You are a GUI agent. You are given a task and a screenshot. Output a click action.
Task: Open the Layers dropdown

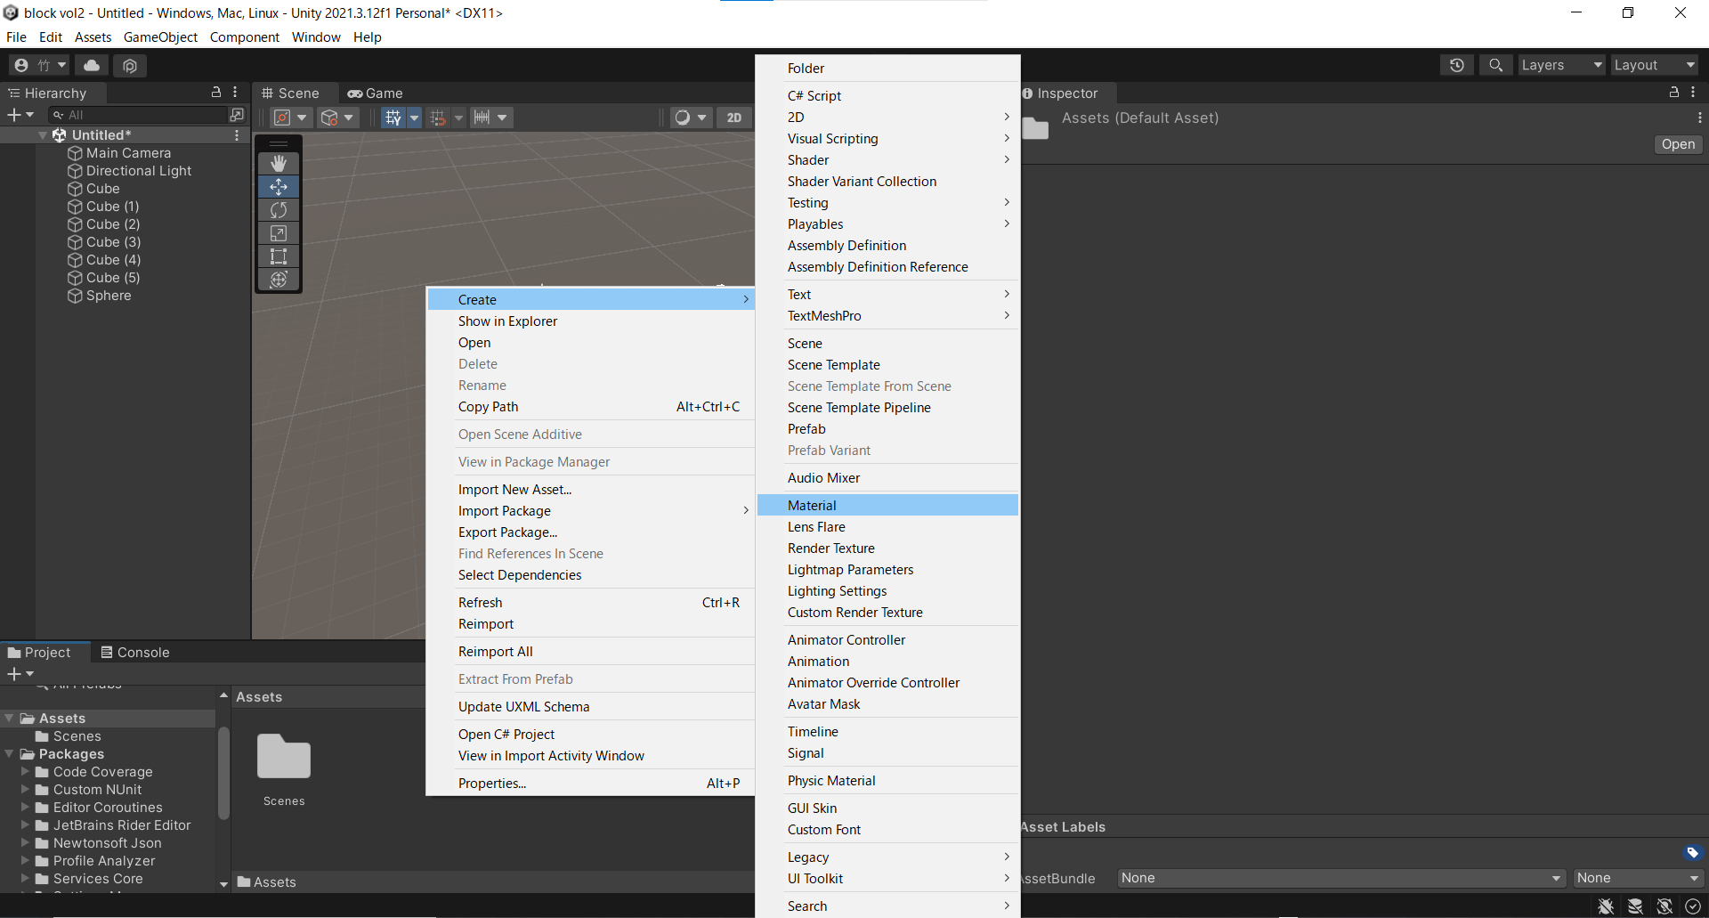pos(1561,65)
